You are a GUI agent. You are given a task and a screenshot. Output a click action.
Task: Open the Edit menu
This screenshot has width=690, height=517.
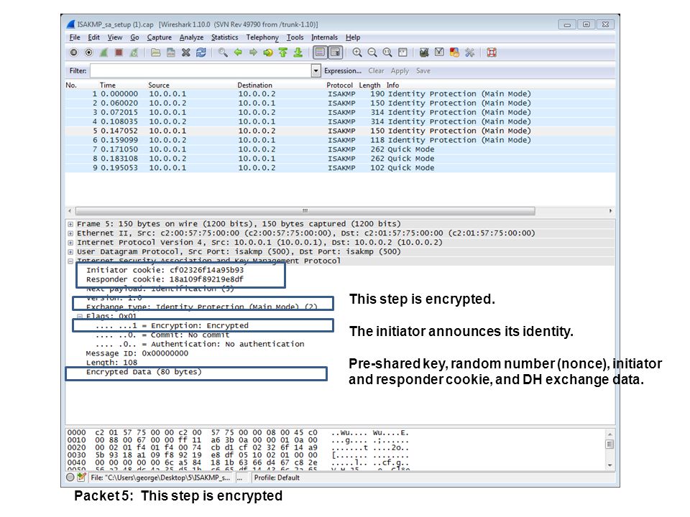coord(93,37)
